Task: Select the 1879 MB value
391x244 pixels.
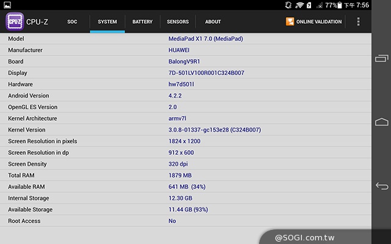Action: click(180, 175)
